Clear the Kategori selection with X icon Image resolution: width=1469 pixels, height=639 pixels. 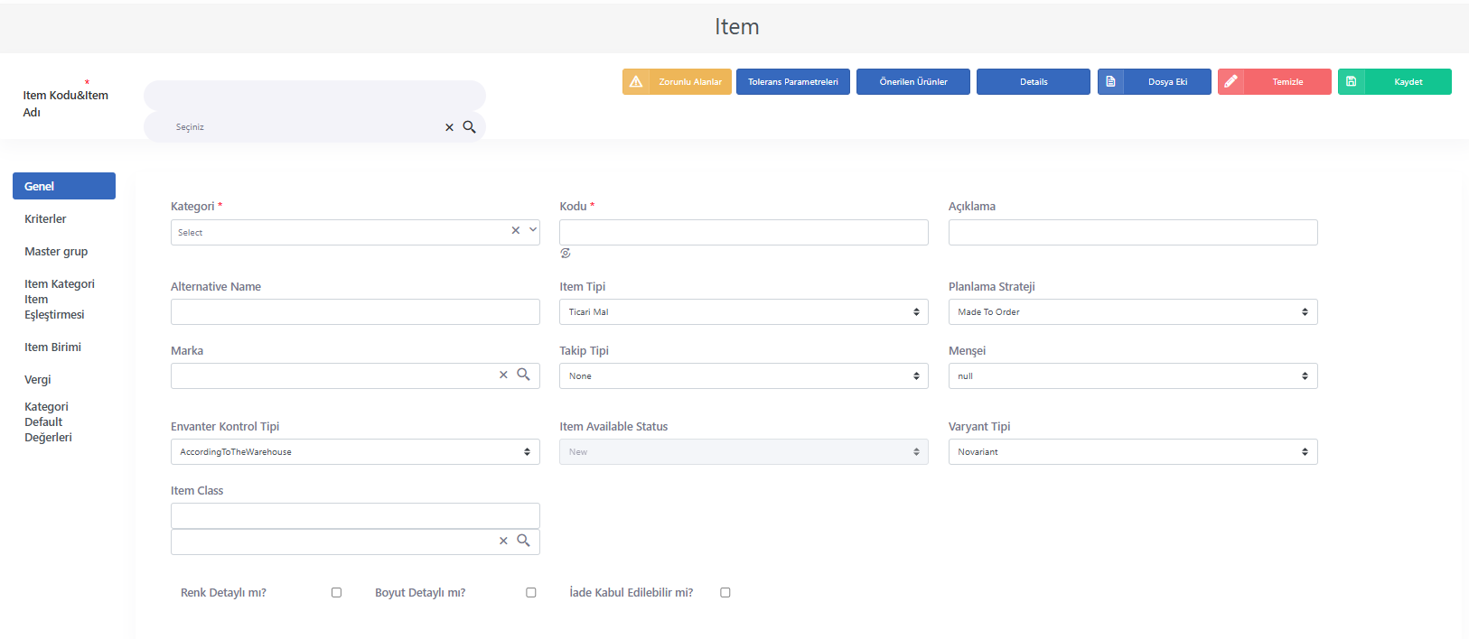tap(516, 230)
